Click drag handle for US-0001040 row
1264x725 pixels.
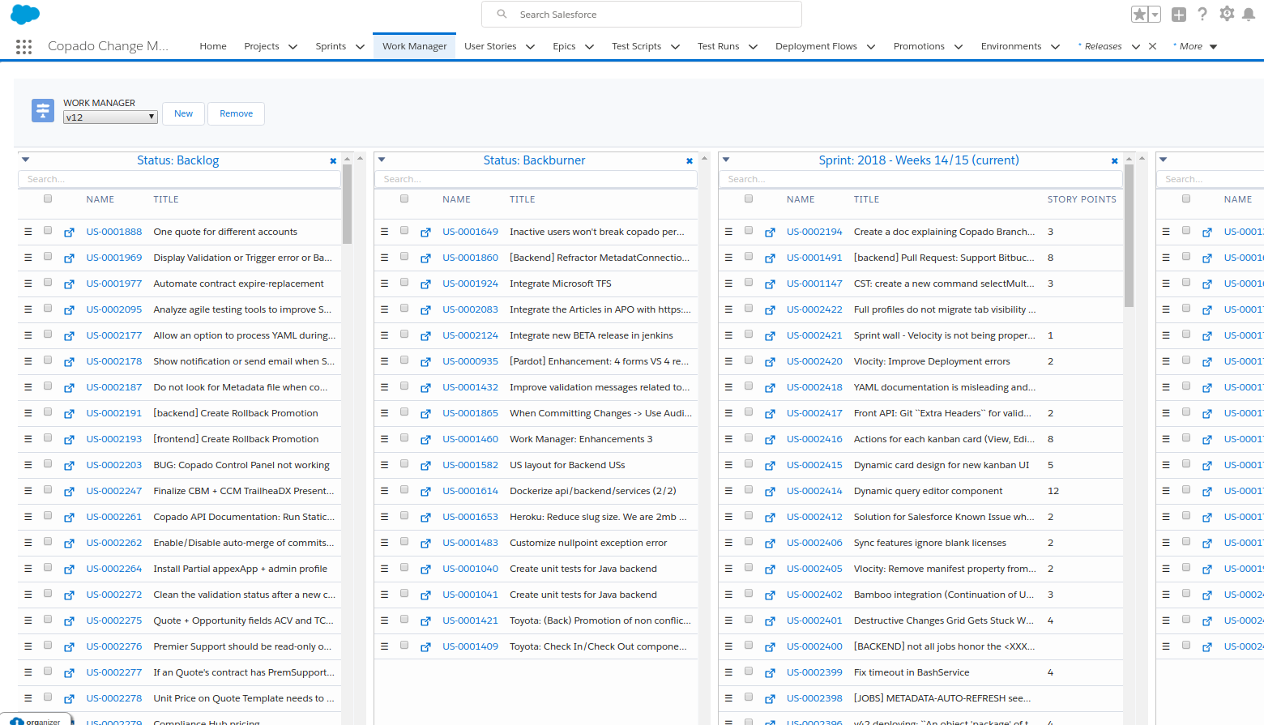click(384, 569)
